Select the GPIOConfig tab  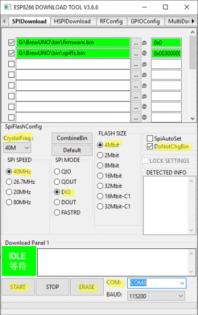point(145,22)
